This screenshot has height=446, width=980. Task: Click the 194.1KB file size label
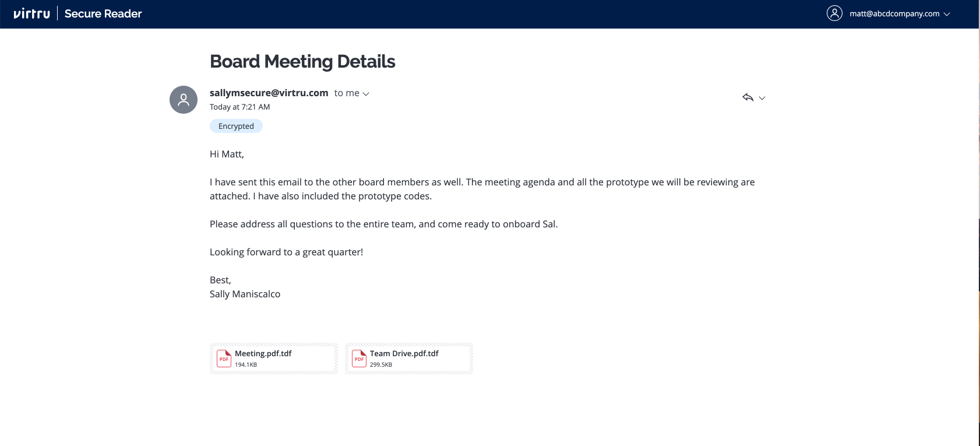coord(246,365)
